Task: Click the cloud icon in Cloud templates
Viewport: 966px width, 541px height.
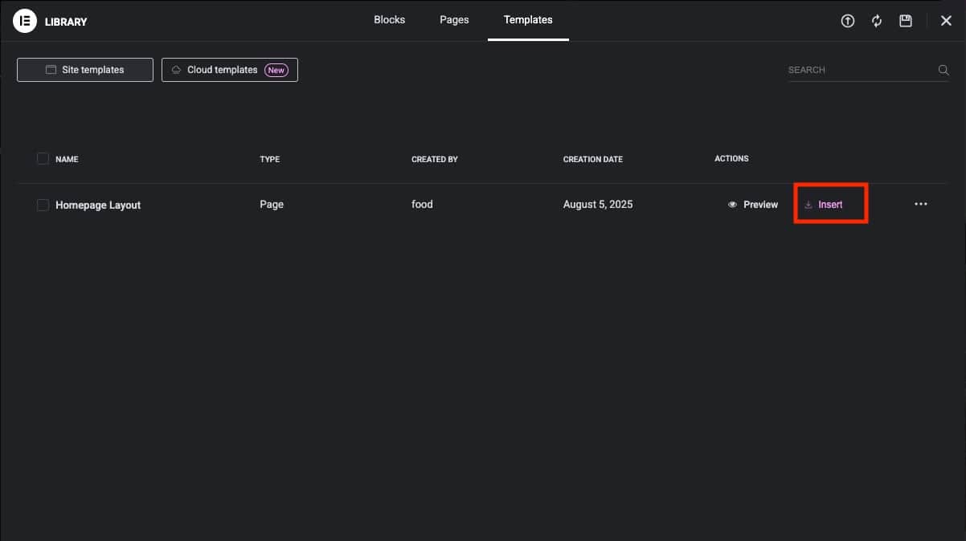Action: coord(176,70)
